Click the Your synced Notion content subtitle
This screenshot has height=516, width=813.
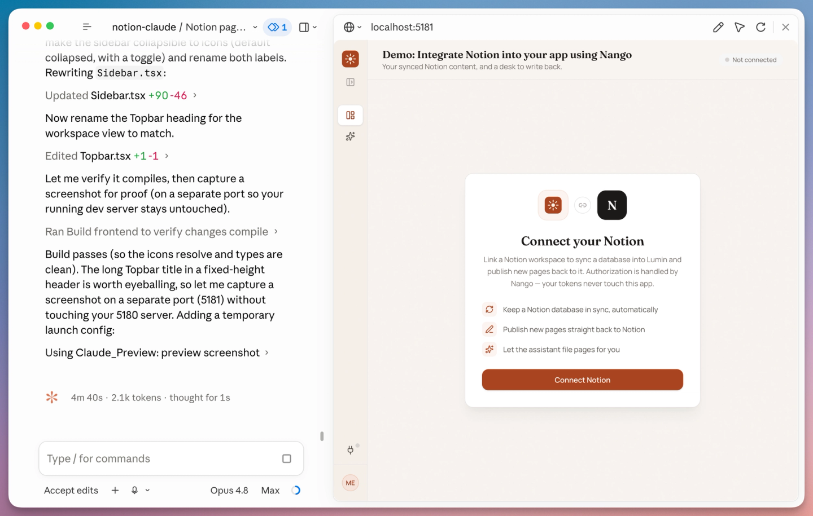pos(472,67)
